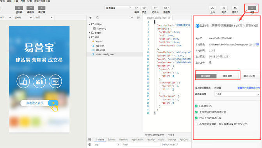Screen dimensions: 262x148
Task: Open the 100% zoom dropdown
Action: pos(23,17)
